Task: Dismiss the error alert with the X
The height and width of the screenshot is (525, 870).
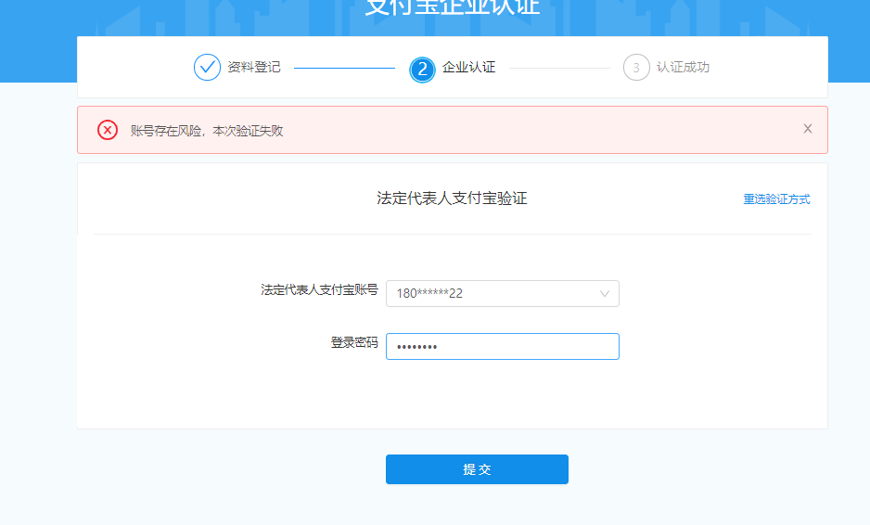Action: pyautogui.click(x=808, y=129)
